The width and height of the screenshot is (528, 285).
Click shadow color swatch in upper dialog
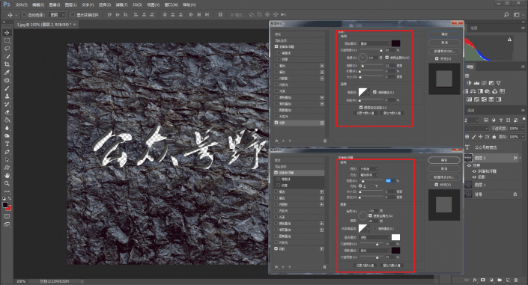coord(396,43)
